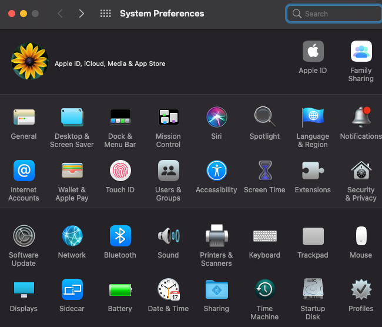The width and height of the screenshot is (382, 327).
Task: Open Users & Groups pane
Action: coord(168,171)
